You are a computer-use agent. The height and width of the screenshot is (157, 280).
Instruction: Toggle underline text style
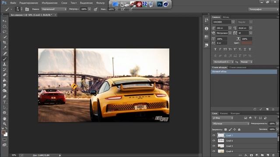(245, 49)
